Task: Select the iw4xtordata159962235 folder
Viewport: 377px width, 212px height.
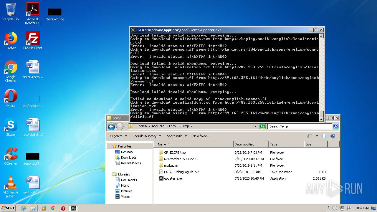Action: (181, 159)
